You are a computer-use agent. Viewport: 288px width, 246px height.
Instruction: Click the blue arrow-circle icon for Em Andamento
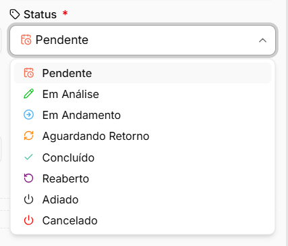pos(29,115)
